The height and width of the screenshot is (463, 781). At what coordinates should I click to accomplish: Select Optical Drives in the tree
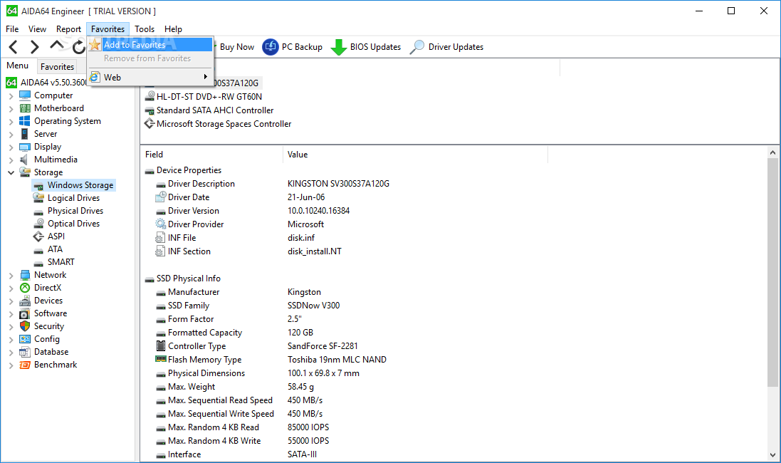74,224
